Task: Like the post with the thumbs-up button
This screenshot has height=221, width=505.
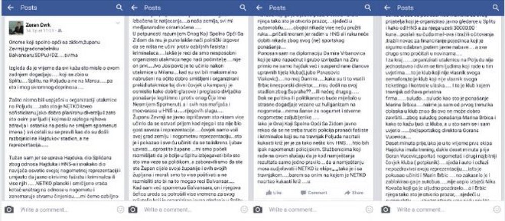Action: point(274,193)
